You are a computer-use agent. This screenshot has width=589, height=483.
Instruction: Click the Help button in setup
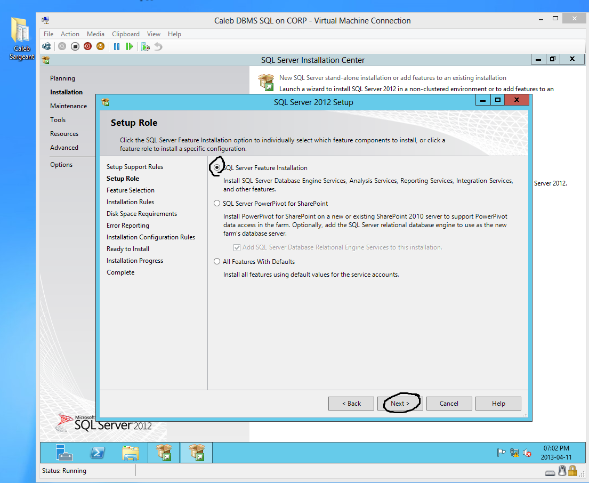(x=498, y=404)
